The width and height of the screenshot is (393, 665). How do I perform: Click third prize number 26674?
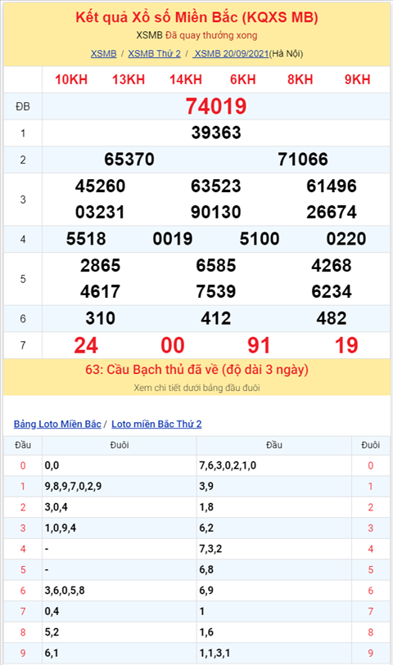[332, 212]
